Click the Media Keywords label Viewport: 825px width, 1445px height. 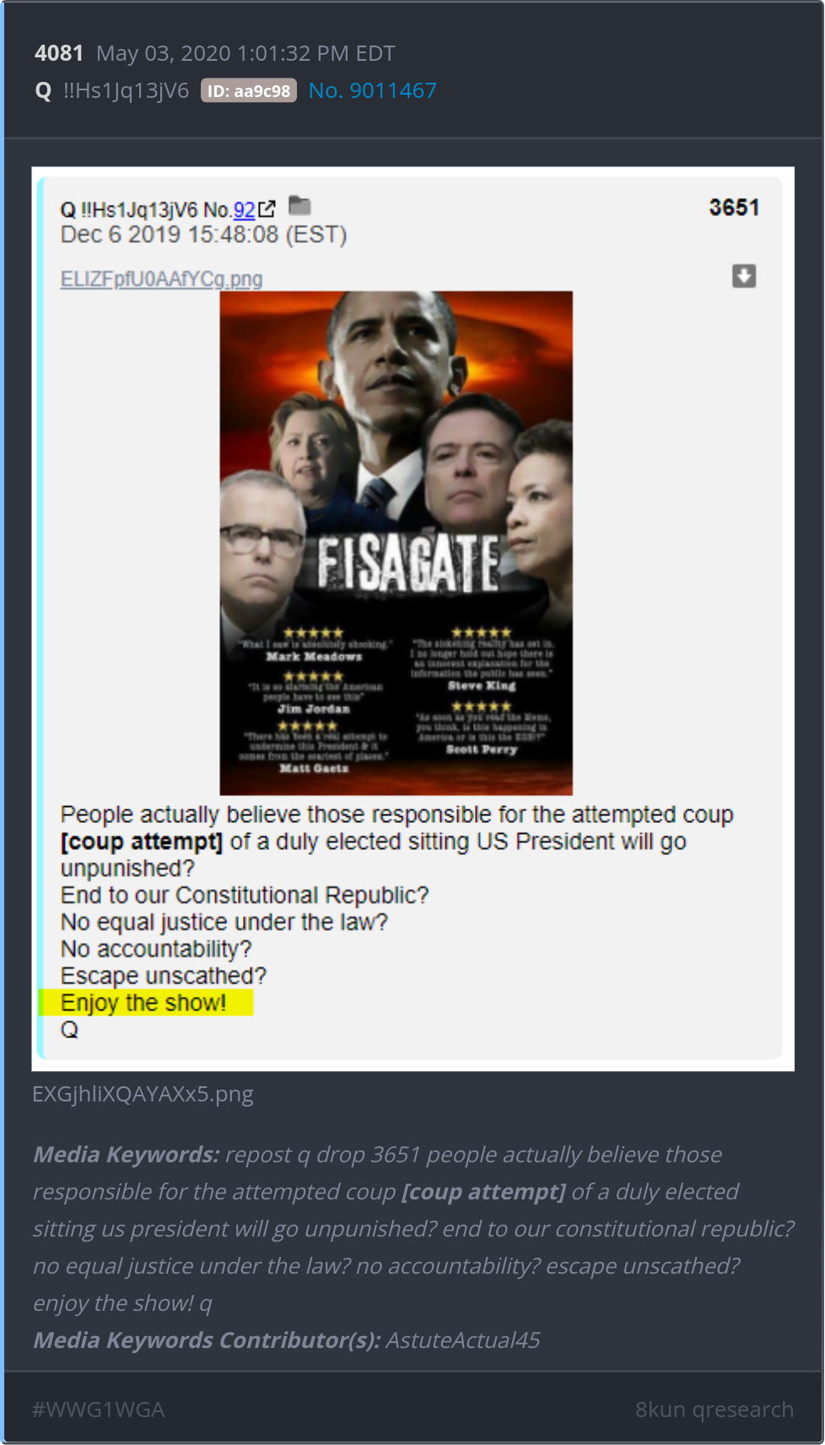click(127, 1155)
